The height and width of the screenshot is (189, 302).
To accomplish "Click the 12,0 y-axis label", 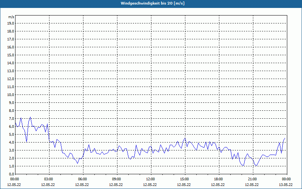I will (11, 79).
